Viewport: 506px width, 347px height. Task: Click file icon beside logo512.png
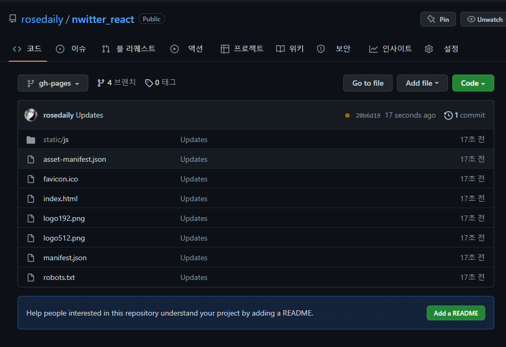[31, 238]
